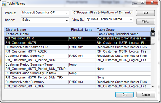This screenshot has width=161, height=103.
Task: Expand the View By dropdown
Action: [131, 20]
